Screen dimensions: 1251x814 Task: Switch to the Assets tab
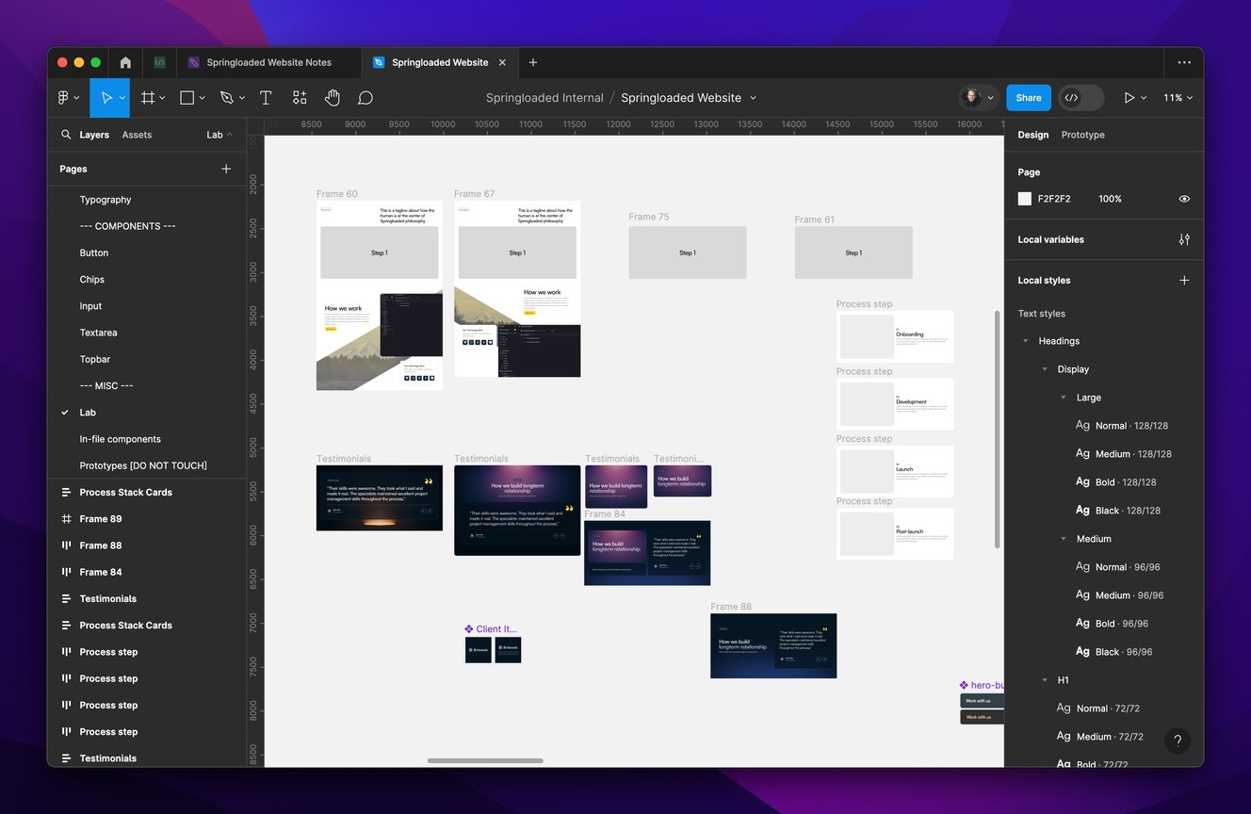point(137,135)
